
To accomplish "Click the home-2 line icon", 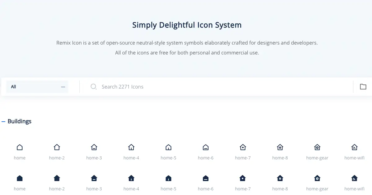I will coord(57,147).
